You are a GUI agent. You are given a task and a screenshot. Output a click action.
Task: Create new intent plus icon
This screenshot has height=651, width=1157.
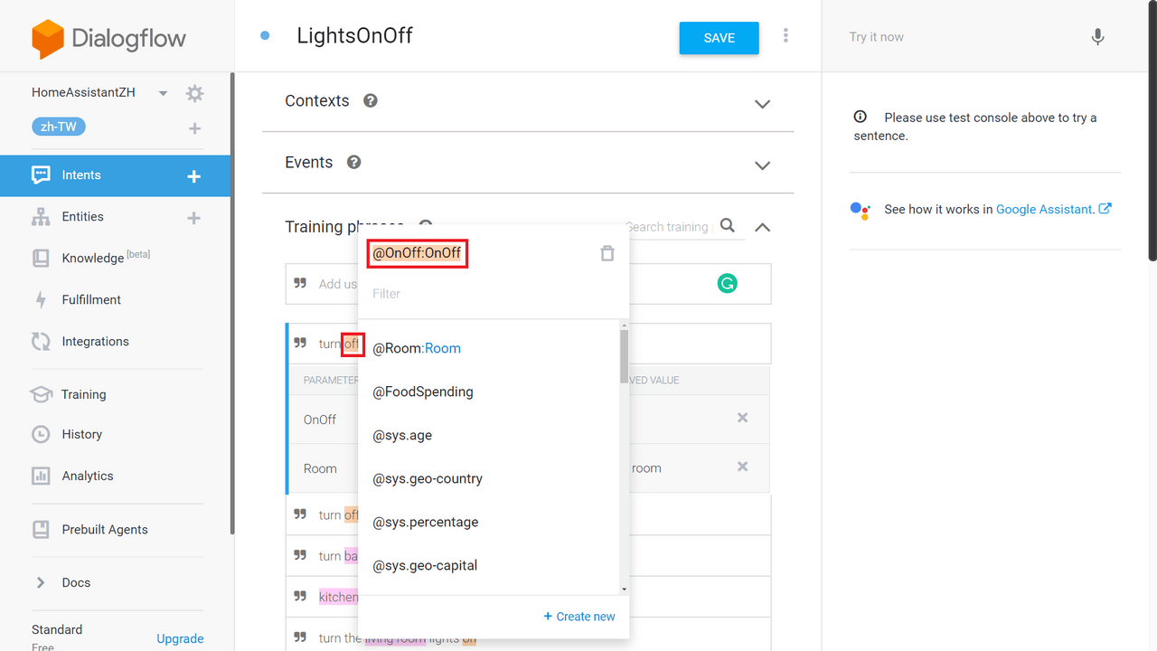(193, 176)
